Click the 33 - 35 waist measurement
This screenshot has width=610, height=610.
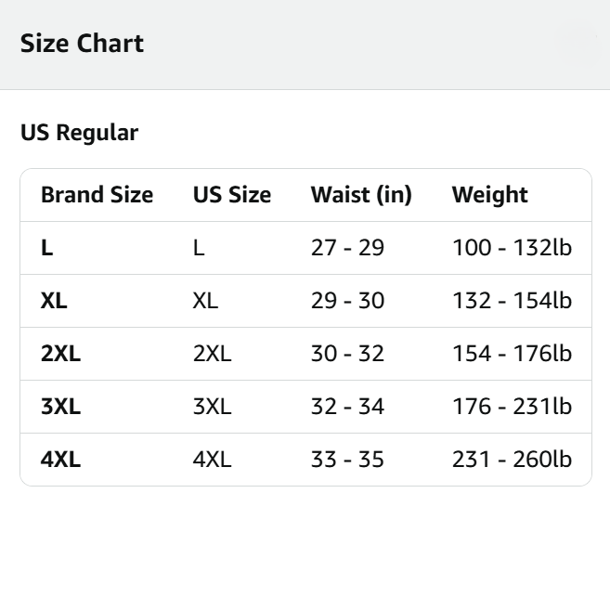347,460
